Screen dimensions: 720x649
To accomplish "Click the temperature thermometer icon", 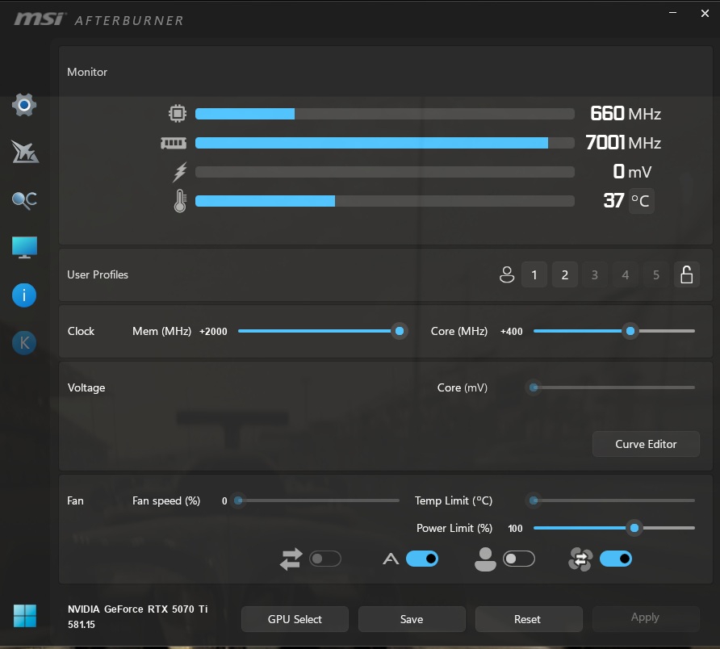I will [x=180, y=201].
